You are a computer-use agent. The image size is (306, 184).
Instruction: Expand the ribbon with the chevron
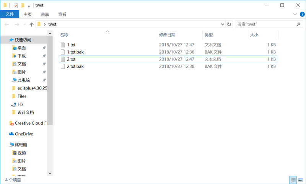click(295, 14)
